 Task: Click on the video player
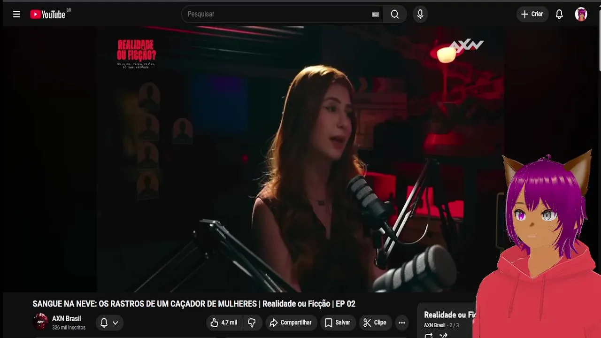point(300,160)
